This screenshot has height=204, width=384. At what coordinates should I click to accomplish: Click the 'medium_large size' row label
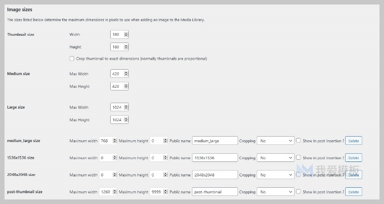point(23,141)
